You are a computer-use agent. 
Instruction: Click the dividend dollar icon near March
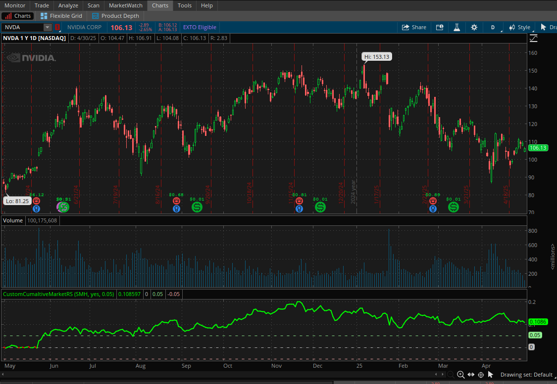tap(453, 207)
